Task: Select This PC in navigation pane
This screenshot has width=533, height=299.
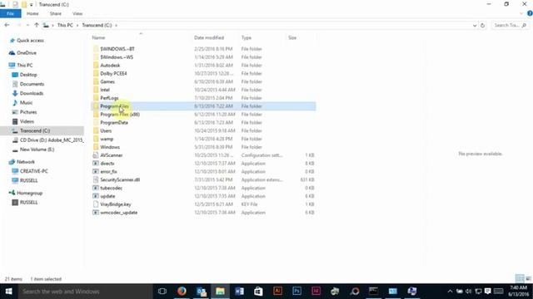Action: 24,65
